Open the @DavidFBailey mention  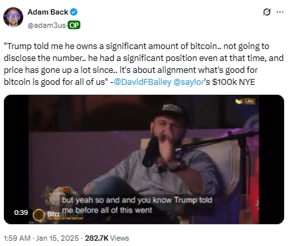coord(143,82)
